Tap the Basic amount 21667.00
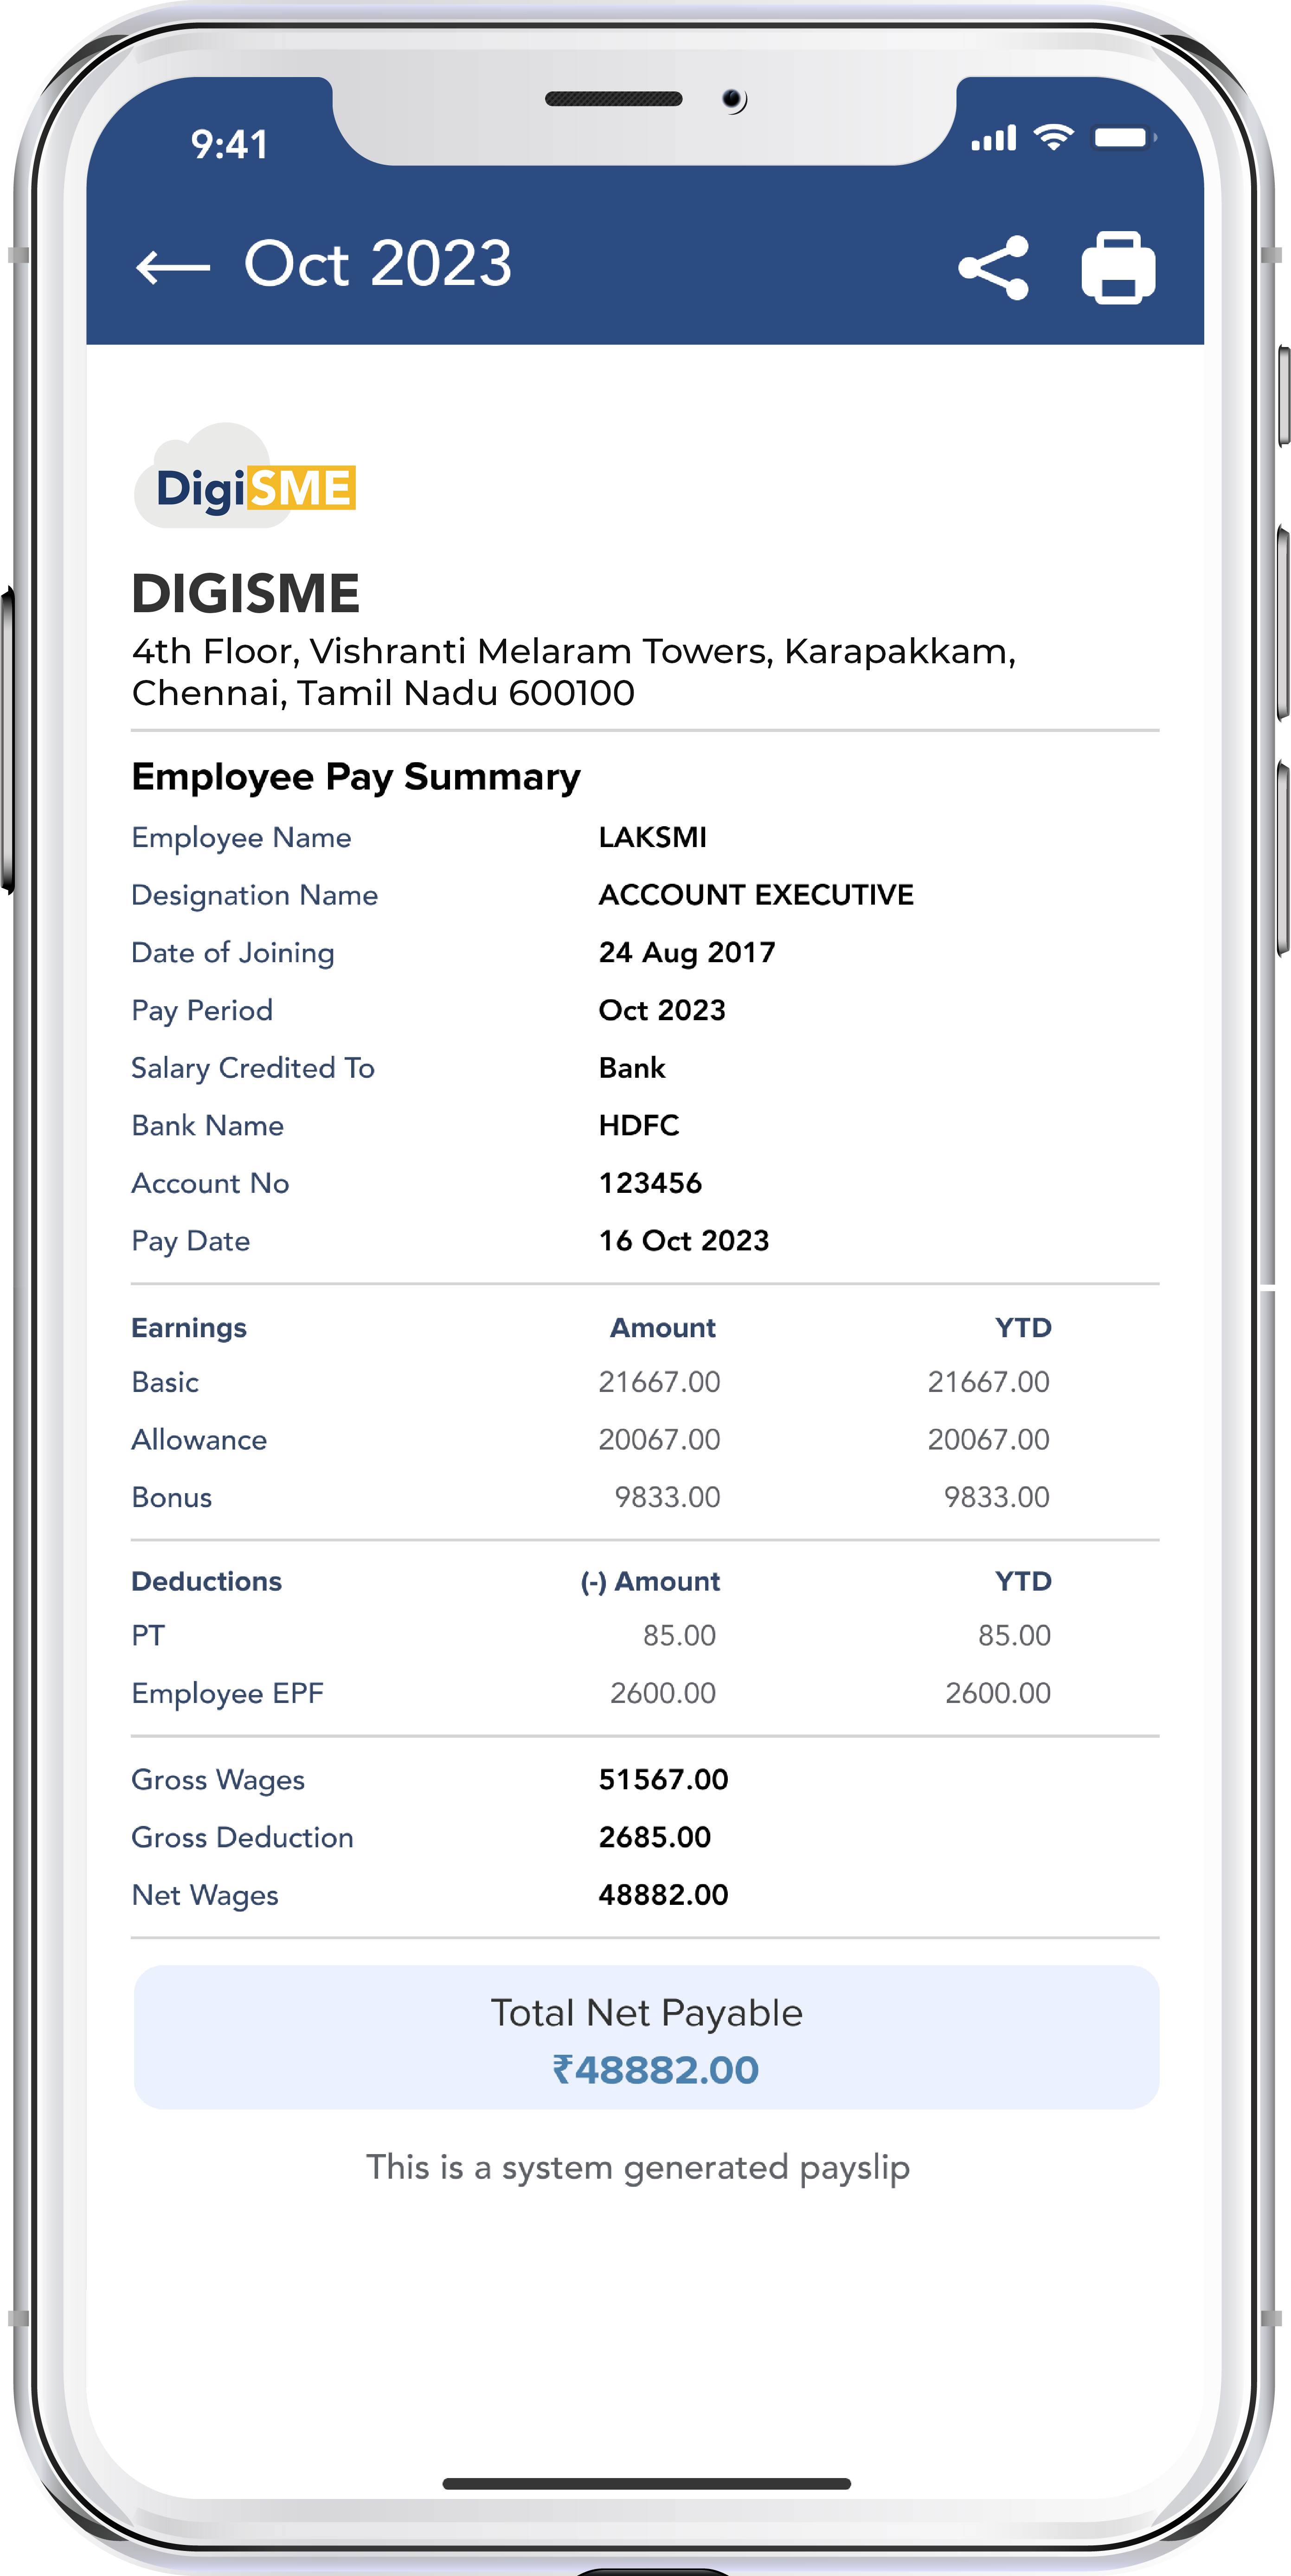This screenshot has width=1291, height=2576. pyautogui.click(x=660, y=1382)
